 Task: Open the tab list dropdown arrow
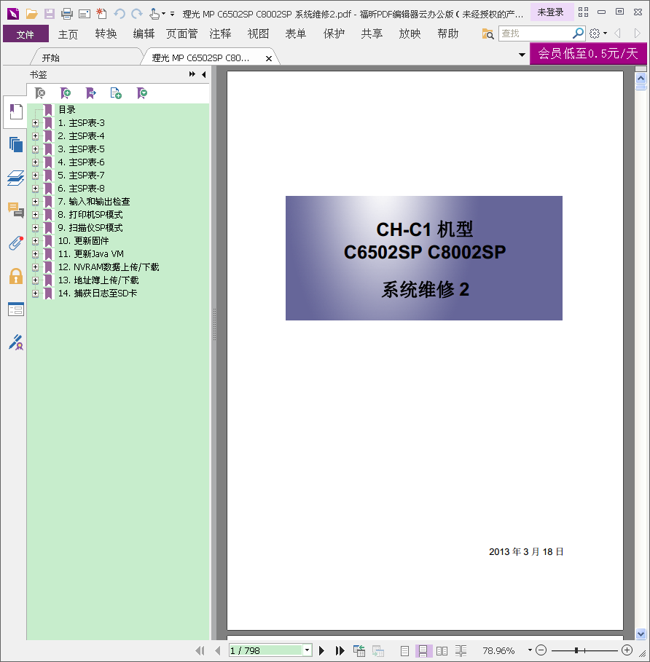pos(522,55)
